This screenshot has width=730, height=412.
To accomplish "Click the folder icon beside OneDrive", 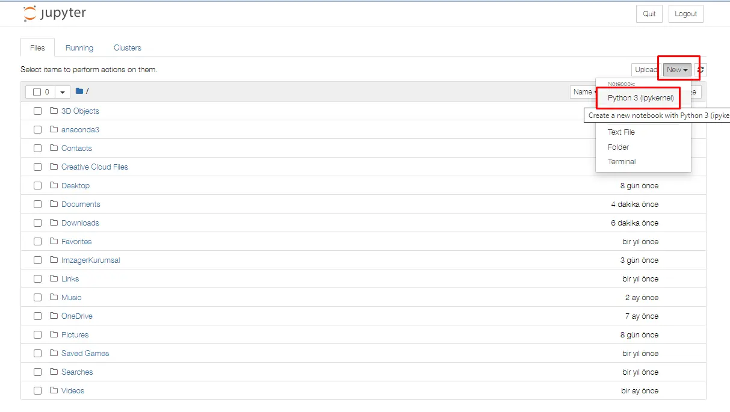I will click(54, 316).
